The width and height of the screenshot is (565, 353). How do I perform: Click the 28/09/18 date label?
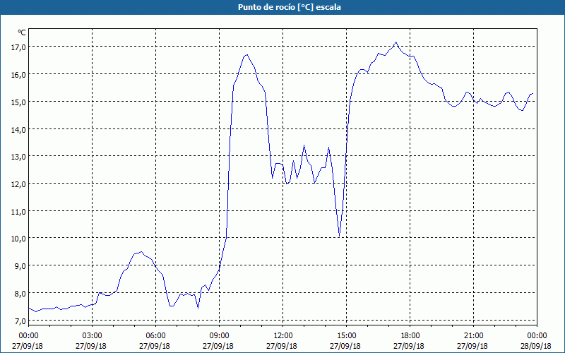[x=536, y=346]
